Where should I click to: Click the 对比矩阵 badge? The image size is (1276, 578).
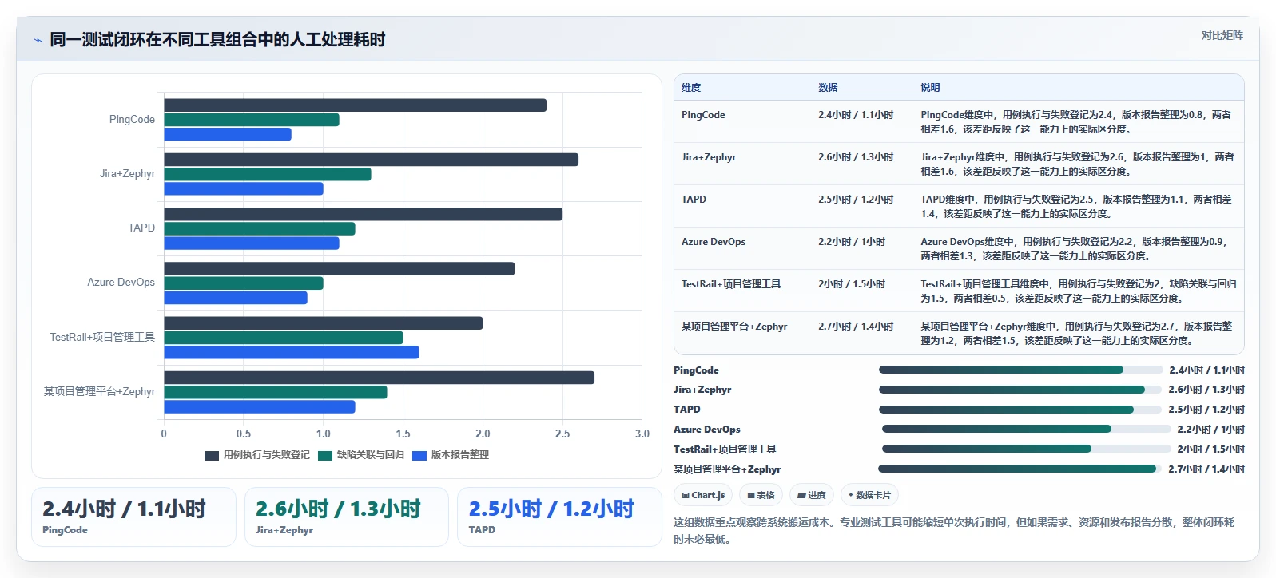(x=1222, y=35)
